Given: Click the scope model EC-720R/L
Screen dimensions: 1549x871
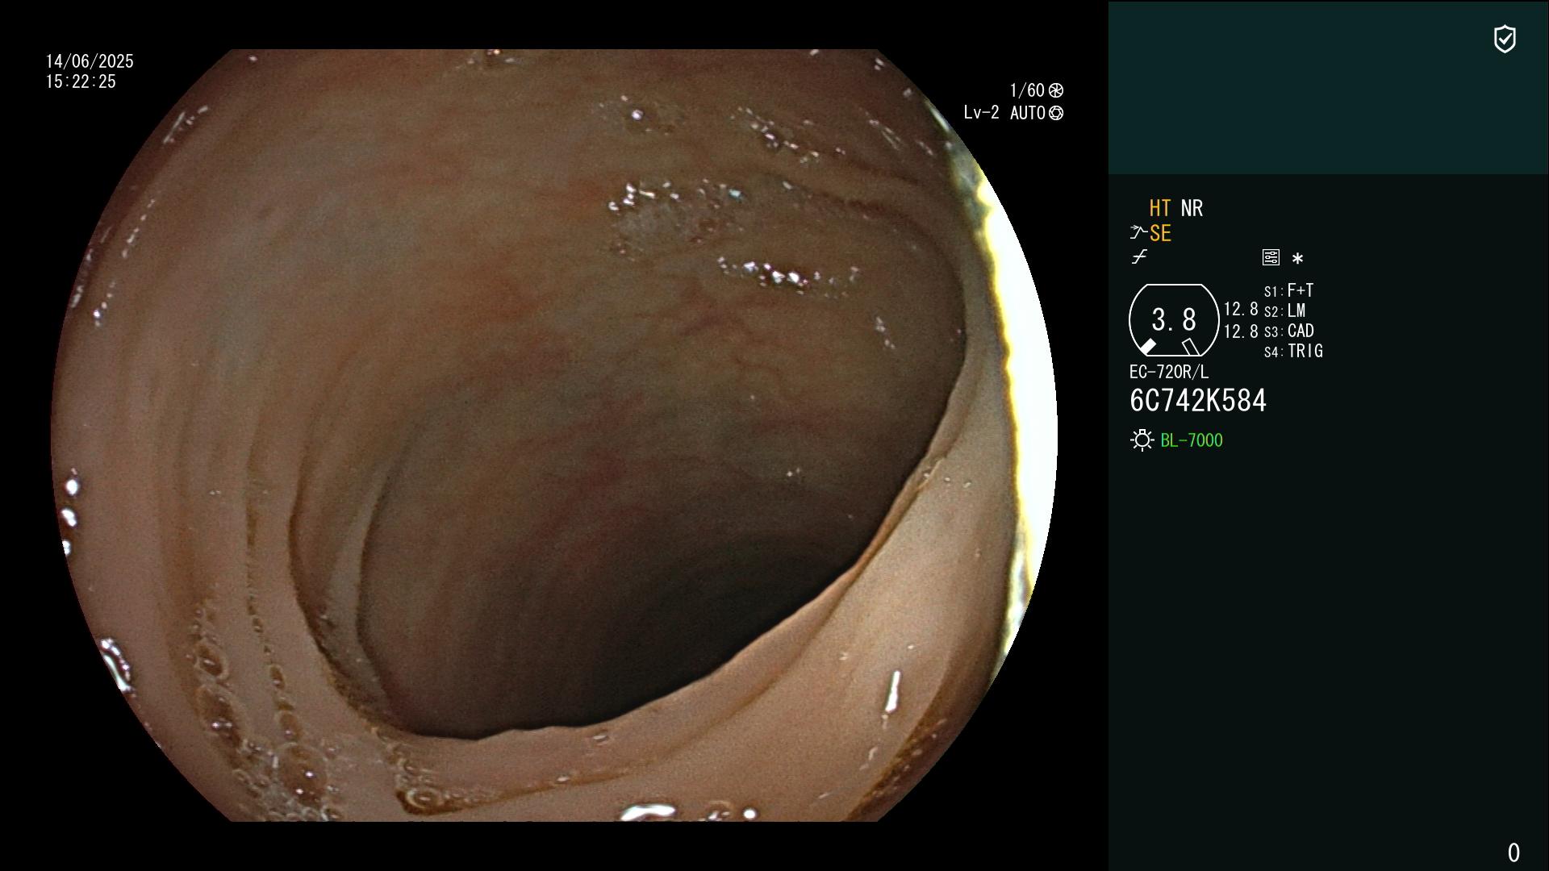Looking at the screenshot, I should [1169, 372].
